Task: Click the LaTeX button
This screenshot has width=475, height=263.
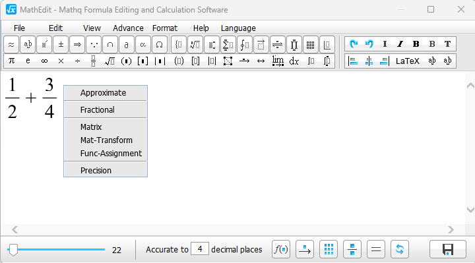Action: click(408, 61)
